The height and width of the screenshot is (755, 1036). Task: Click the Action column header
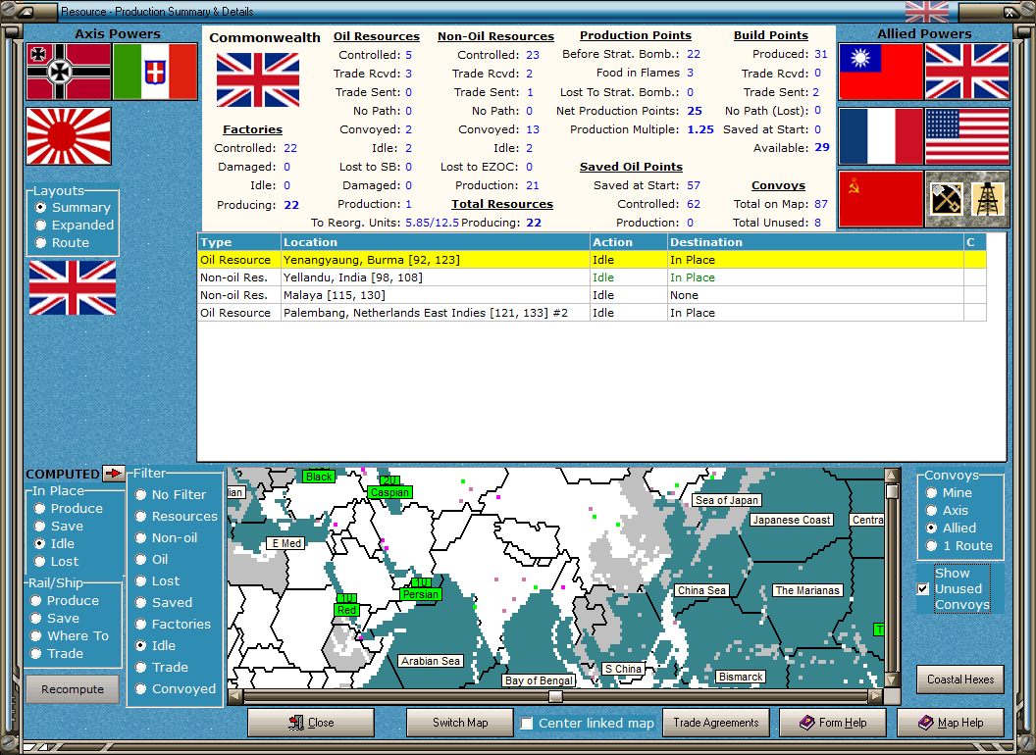(628, 242)
